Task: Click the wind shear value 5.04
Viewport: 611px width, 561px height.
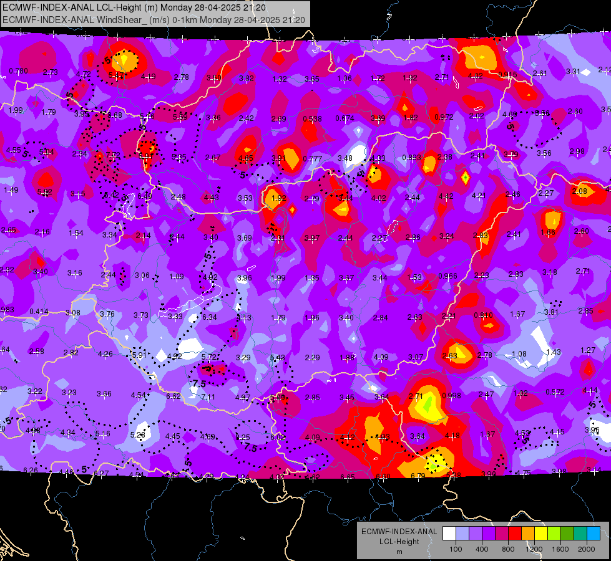Action: click(46, 152)
